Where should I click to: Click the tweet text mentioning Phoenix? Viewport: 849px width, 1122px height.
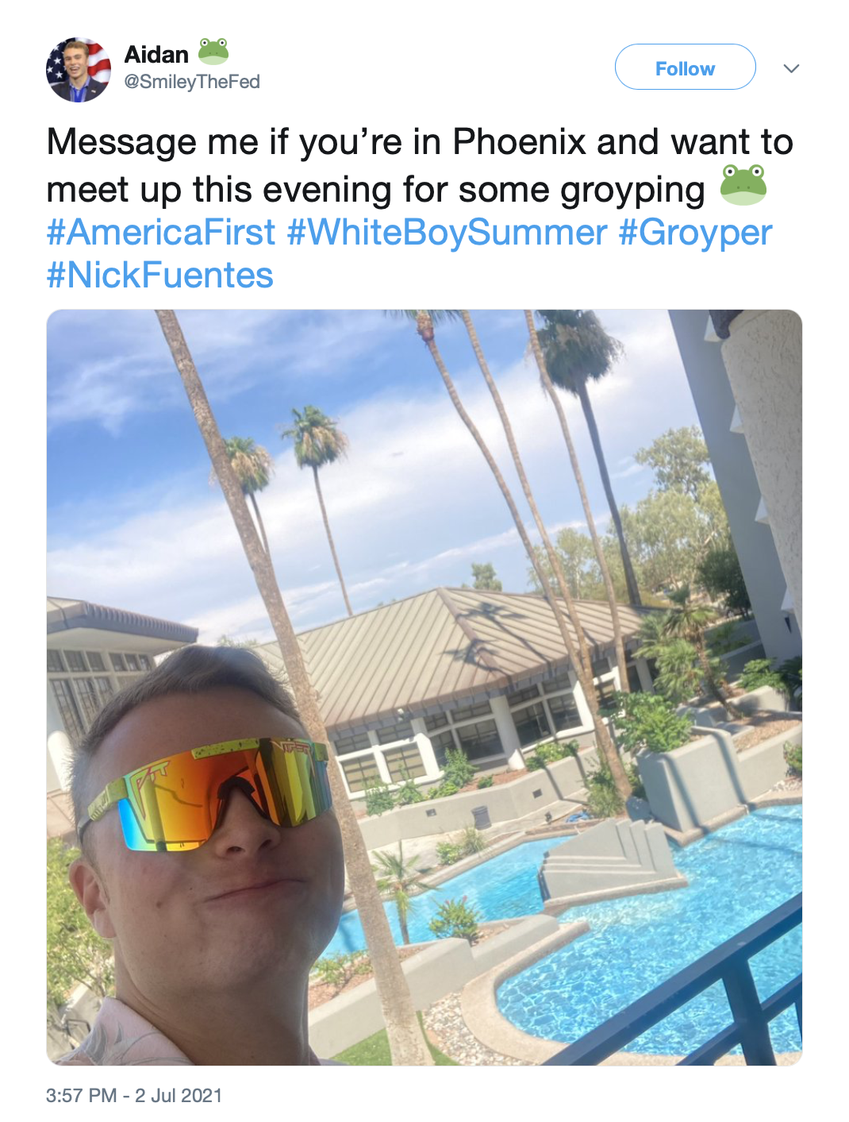[x=420, y=143]
